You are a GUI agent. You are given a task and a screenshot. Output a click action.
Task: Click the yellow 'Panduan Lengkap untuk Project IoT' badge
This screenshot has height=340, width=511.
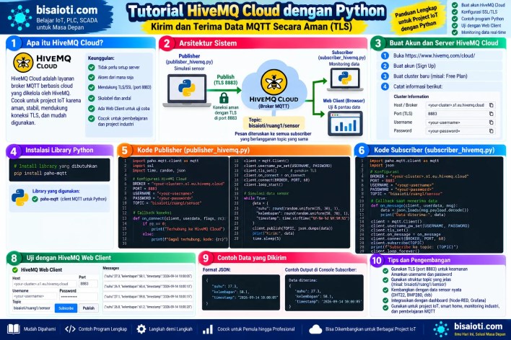(418, 19)
